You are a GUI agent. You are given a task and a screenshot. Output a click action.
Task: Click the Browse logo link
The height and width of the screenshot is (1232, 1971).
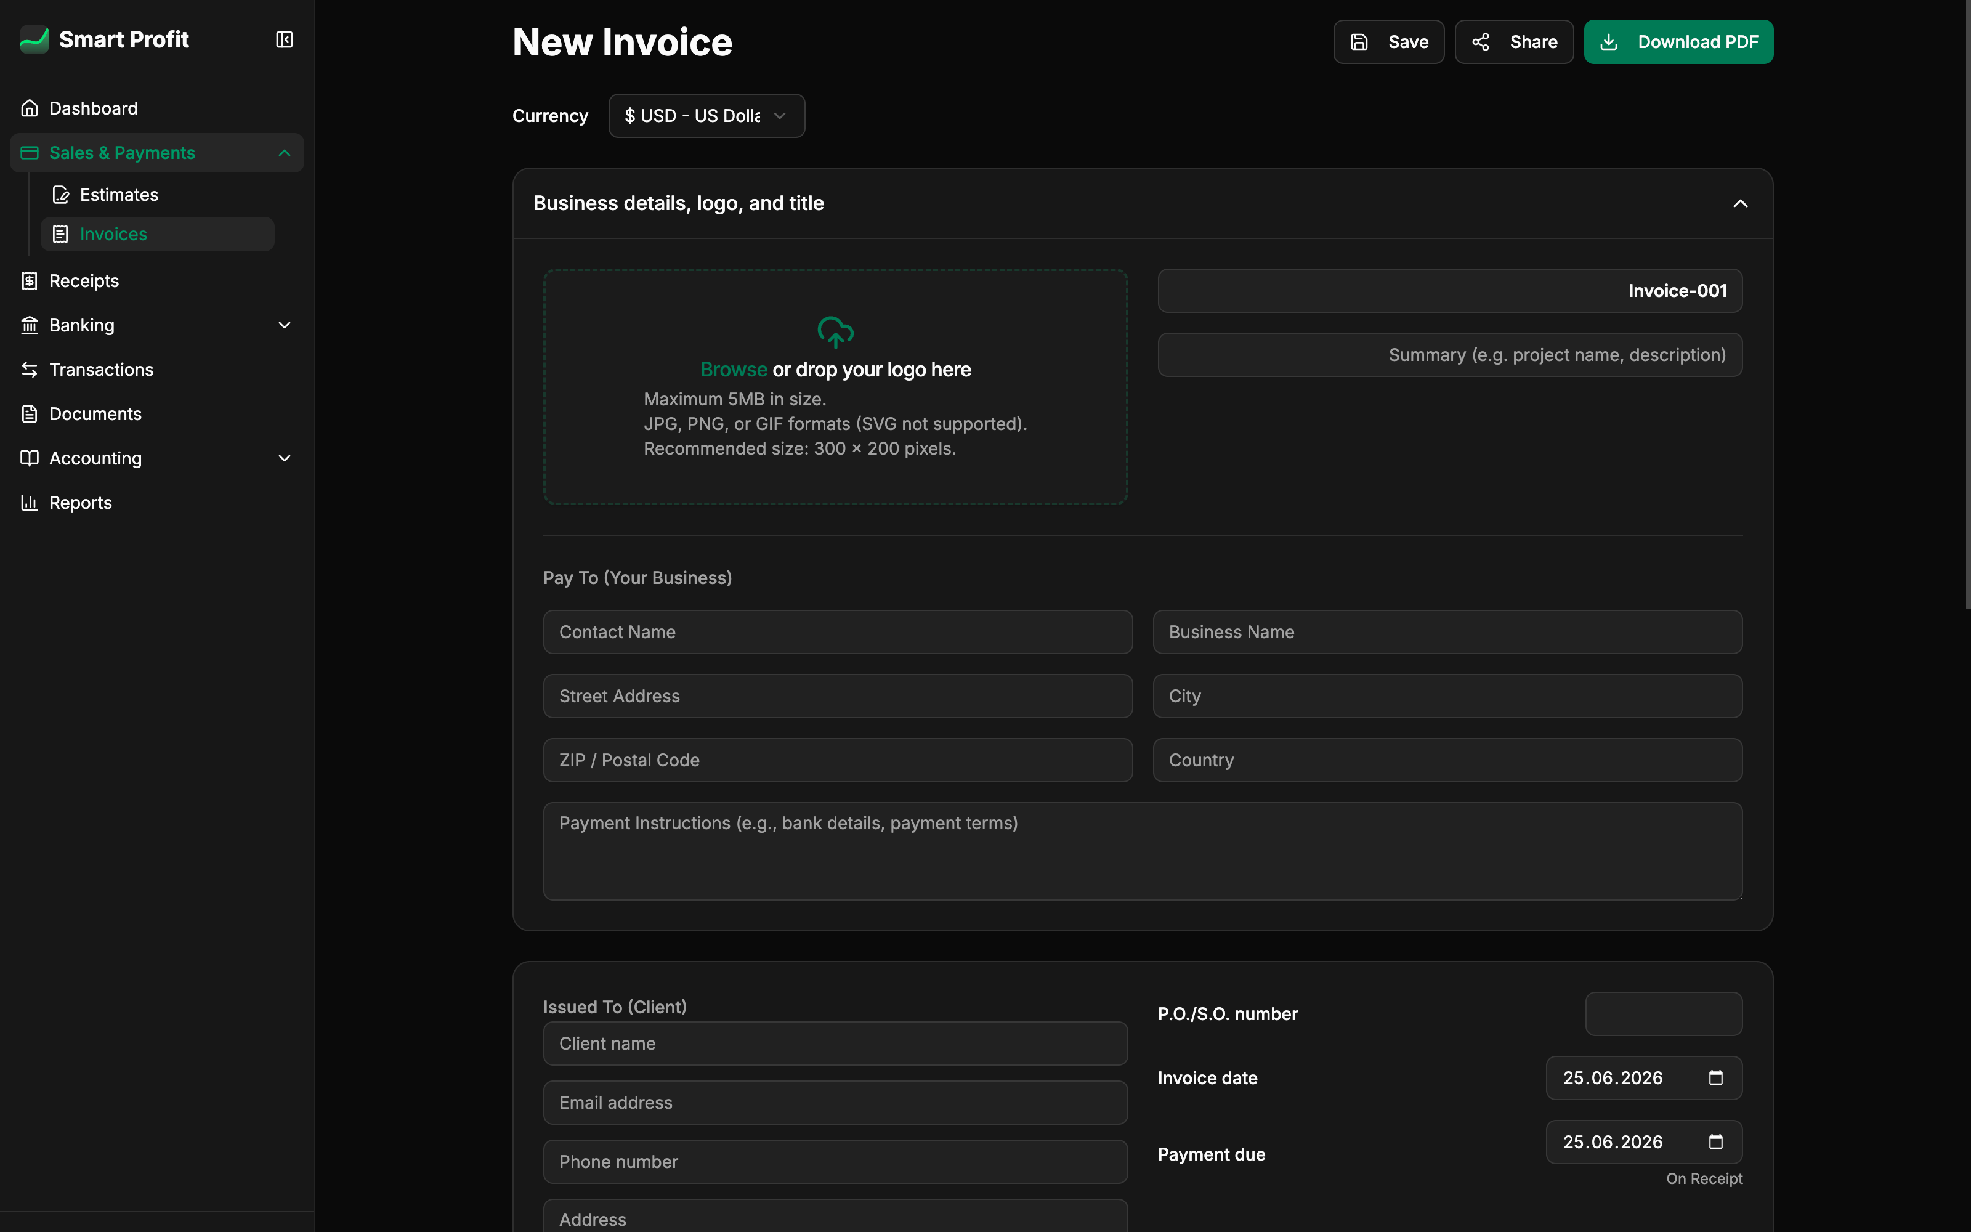click(733, 369)
